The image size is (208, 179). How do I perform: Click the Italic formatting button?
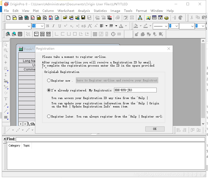pyautogui.click(x=53, y=26)
